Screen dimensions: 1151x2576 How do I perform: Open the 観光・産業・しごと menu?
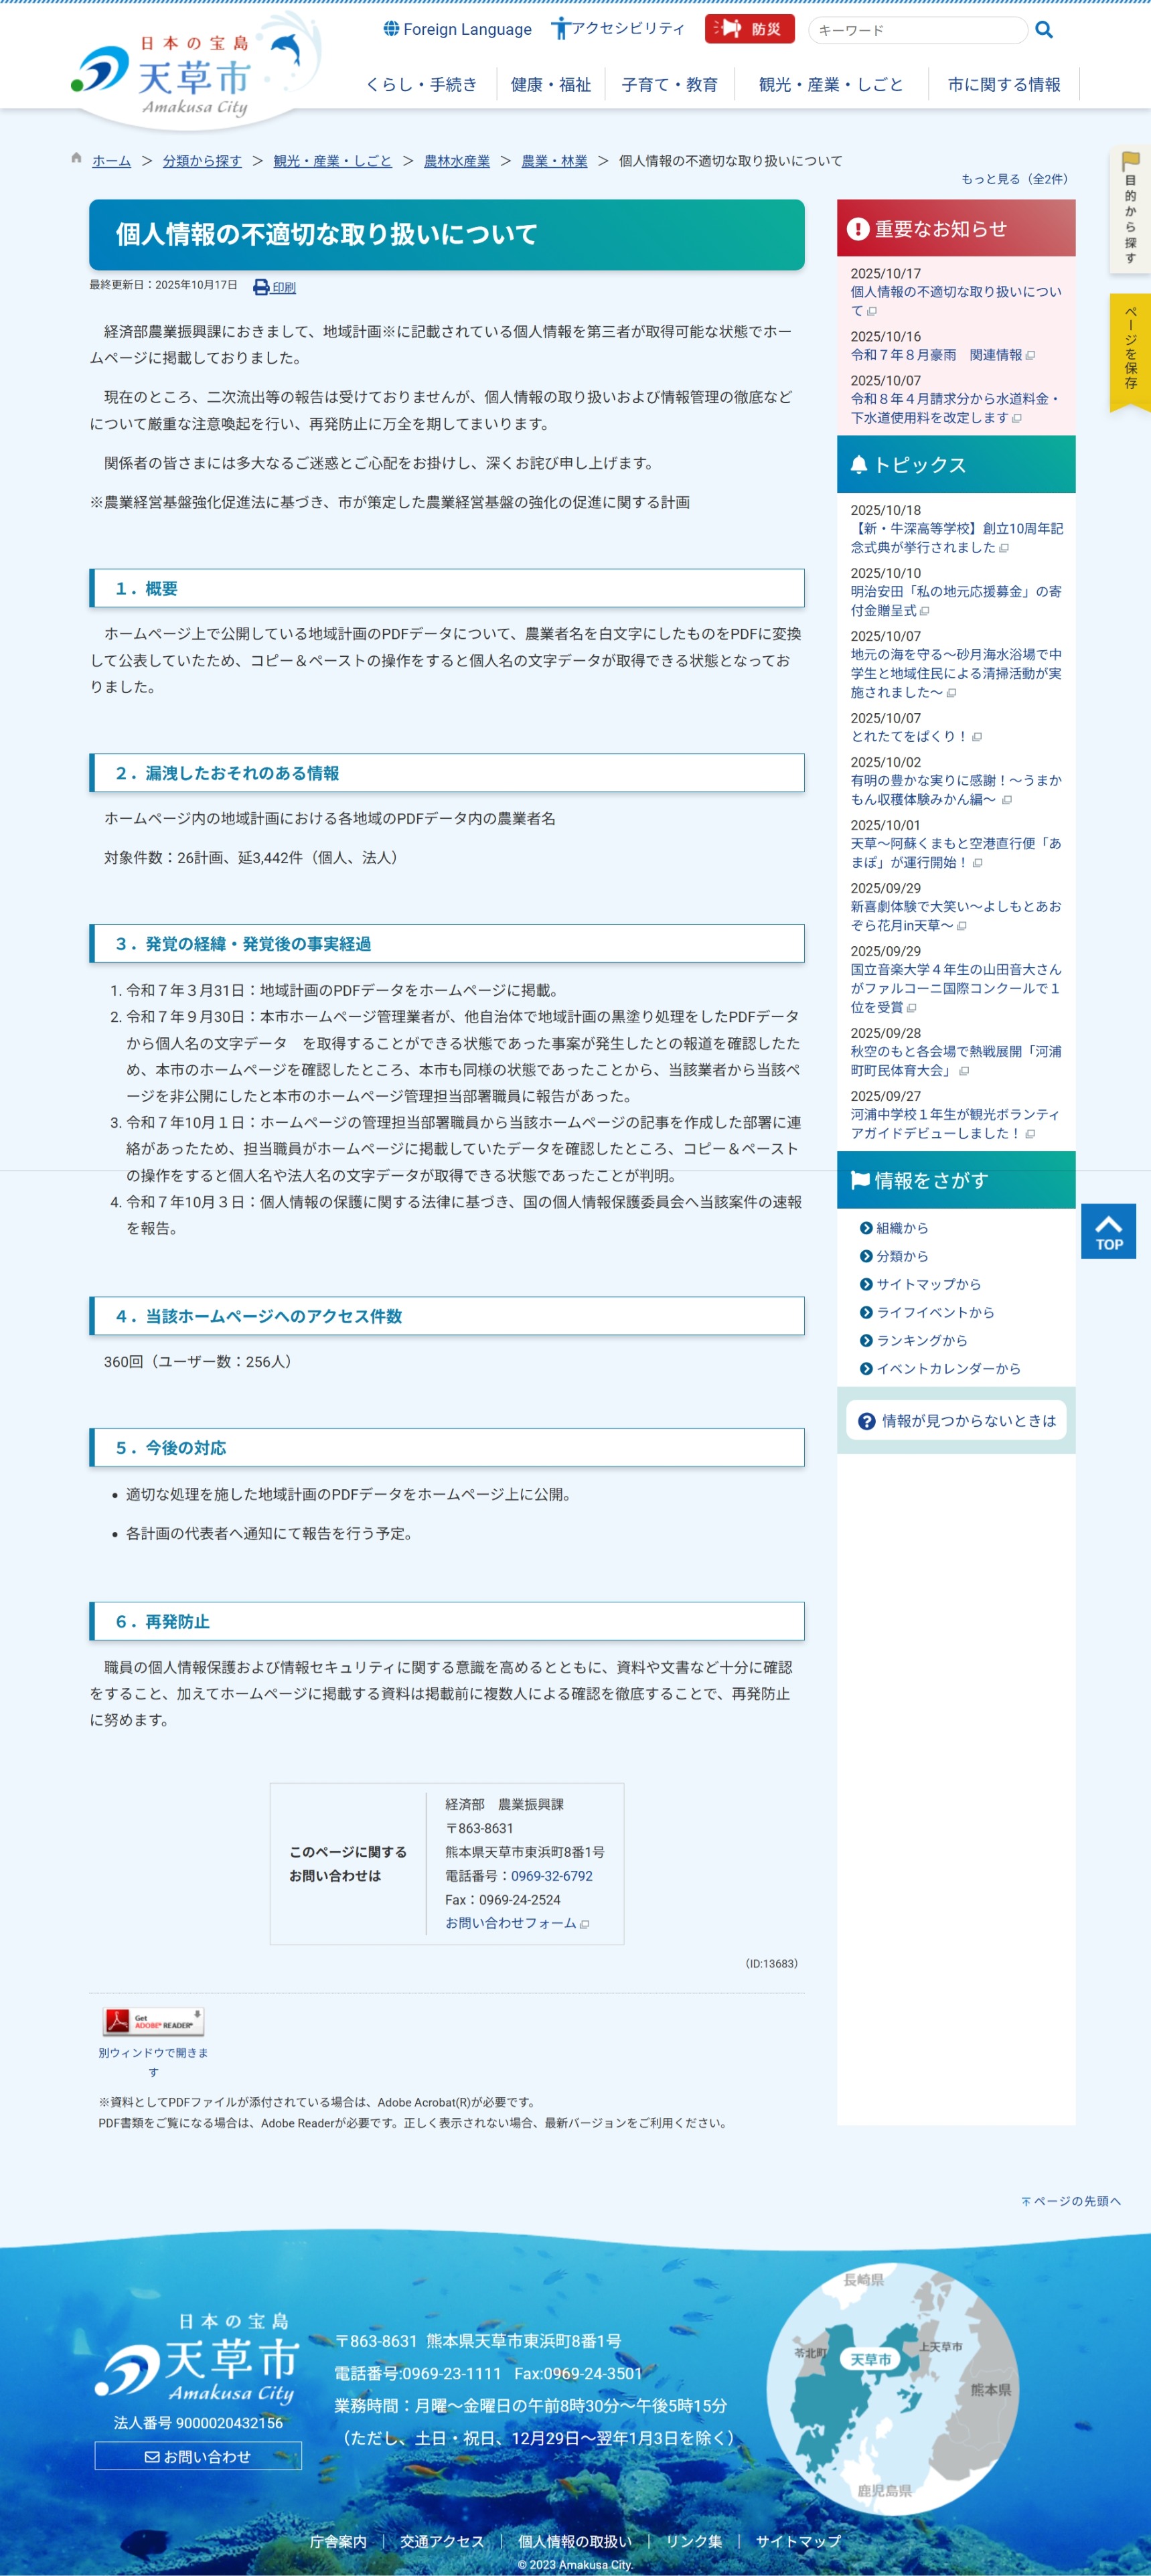(830, 85)
